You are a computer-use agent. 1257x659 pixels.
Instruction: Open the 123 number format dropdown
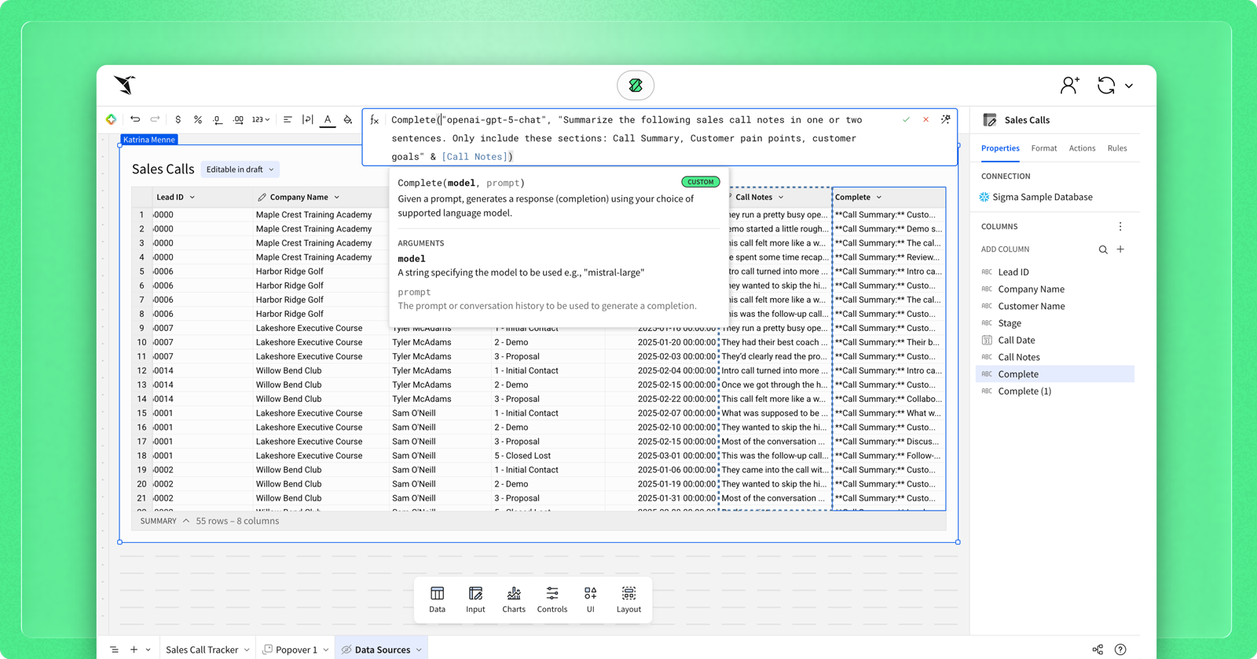pyautogui.click(x=260, y=119)
